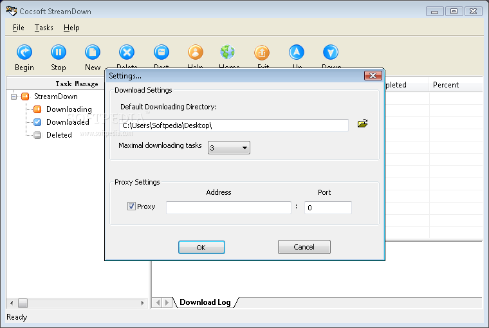This screenshot has height=328, width=489.
Task: Create a task with New icon
Action: pos(93,52)
